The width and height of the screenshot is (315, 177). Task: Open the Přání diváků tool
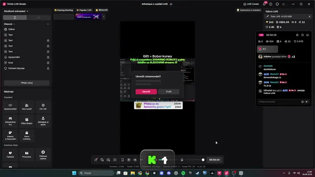coord(27,121)
